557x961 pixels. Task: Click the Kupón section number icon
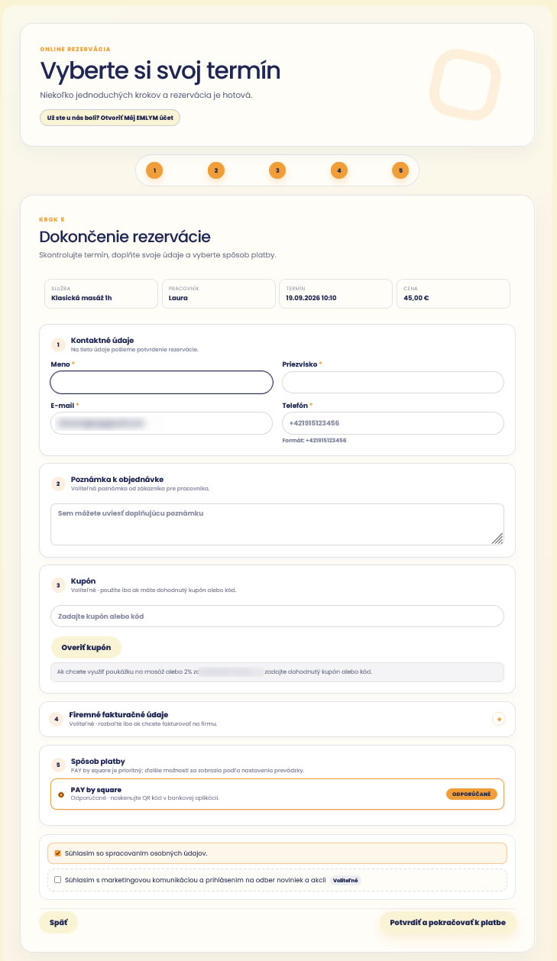coord(57,585)
